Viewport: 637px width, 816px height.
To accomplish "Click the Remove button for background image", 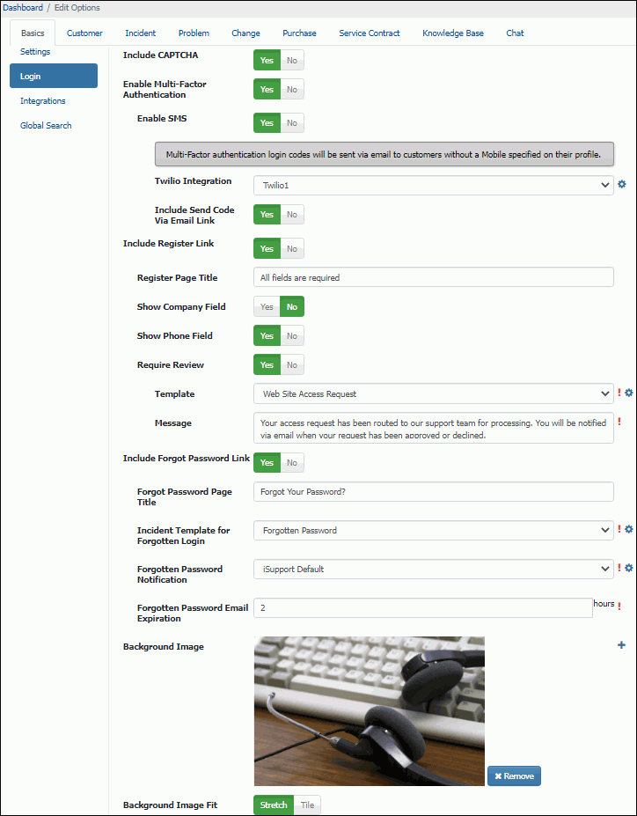I will coord(515,776).
